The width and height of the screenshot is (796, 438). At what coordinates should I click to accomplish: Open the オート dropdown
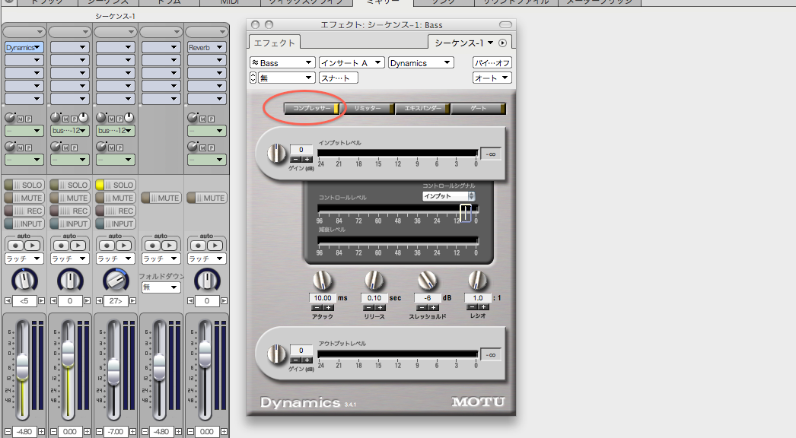tap(492, 78)
